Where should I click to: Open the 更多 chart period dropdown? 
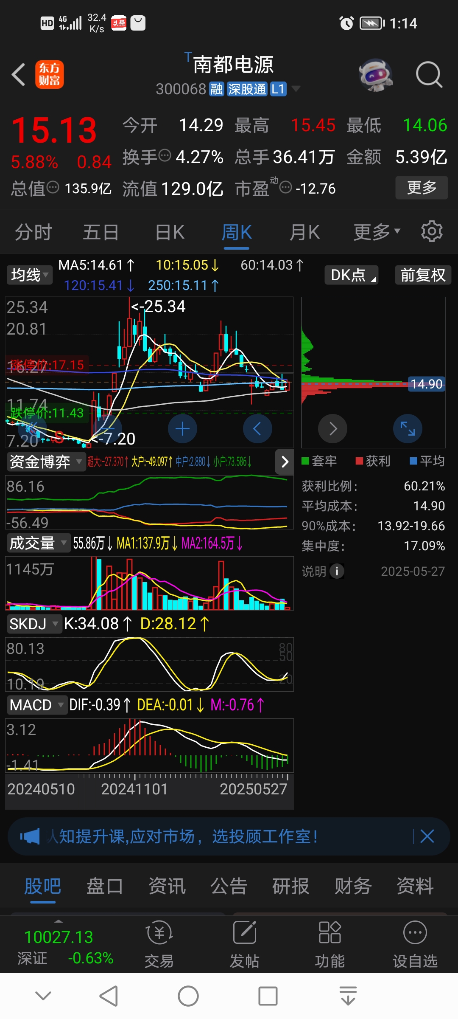point(377,232)
